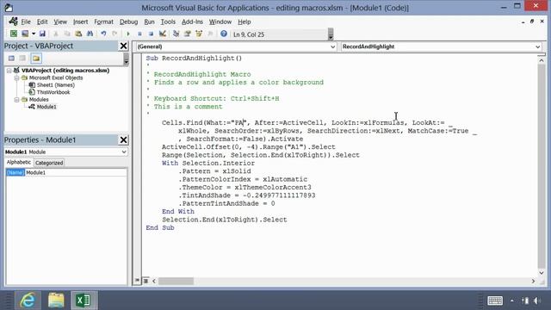Click the code window vertical scroll up arrow
Screen dimensions: 551x310
[x=542, y=61]
